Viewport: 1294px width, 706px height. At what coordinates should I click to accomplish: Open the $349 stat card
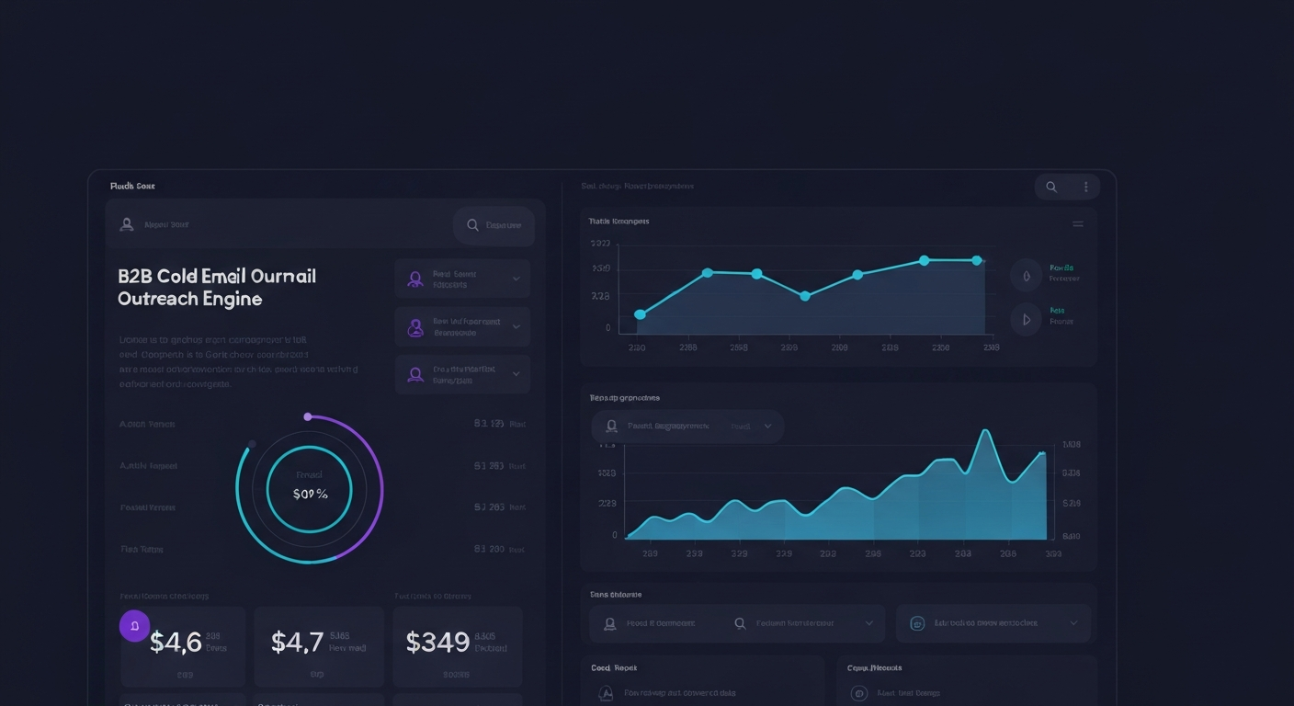[x=458, y=647]
